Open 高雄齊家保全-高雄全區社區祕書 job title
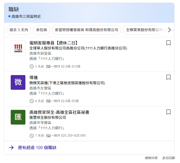Viewport: 180px width, 163px height. (59, 112)
